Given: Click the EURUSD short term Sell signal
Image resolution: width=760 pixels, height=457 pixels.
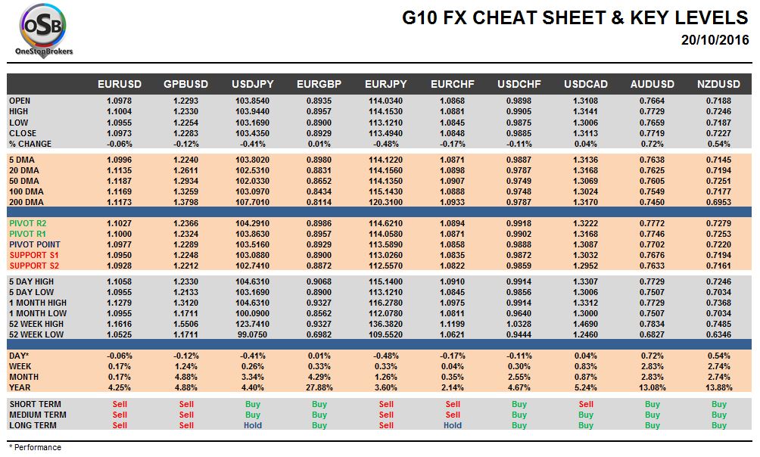Looking at the screenshot, I should [x=120, y=404].
